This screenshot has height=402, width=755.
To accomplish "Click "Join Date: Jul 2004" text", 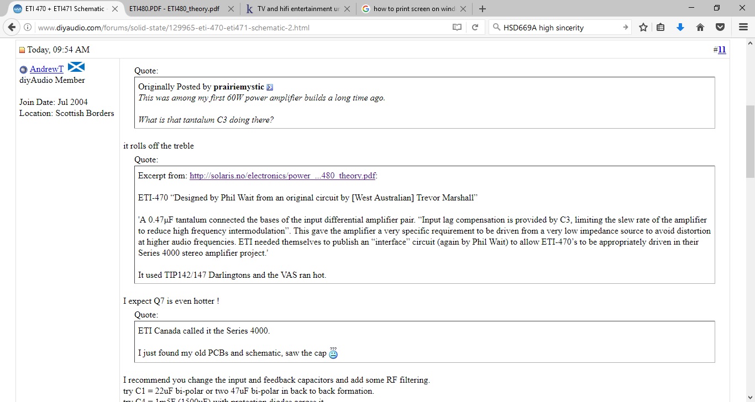I will click(x=54, y=102).
